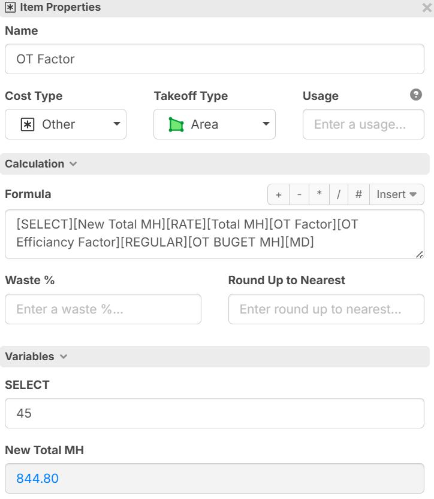Image resolution: width=434 pixels, height=499 pixels.
Task: Open the Cost Type dropdown
Action: click(65, 124)
